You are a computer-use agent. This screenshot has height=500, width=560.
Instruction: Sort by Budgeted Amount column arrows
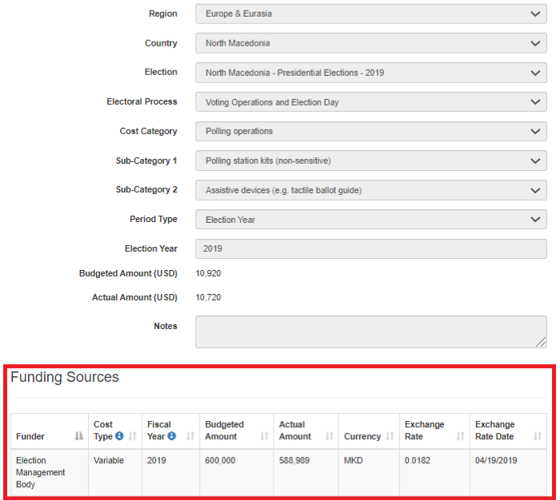[x=264, y=437]
